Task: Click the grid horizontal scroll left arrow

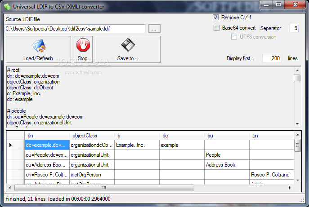Action: pyautogui.click(x=10, y=188)
